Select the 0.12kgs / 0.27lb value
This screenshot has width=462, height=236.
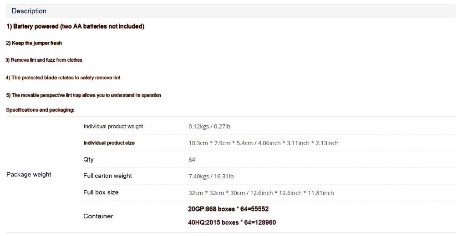coord(209,126)
